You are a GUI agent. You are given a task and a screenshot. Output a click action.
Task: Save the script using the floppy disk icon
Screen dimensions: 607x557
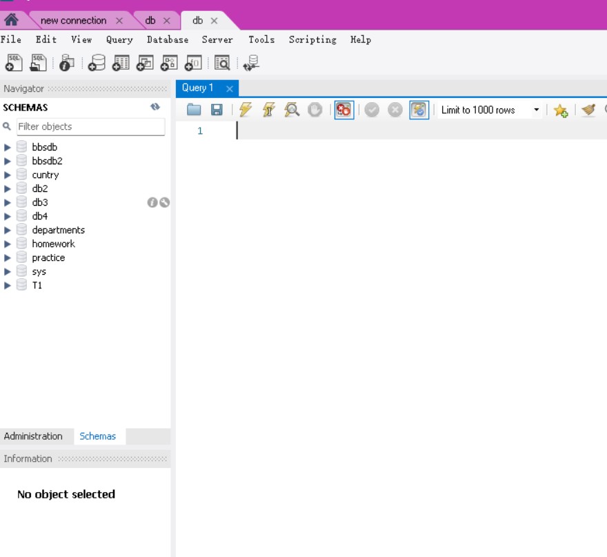click(x=217, y=110)
